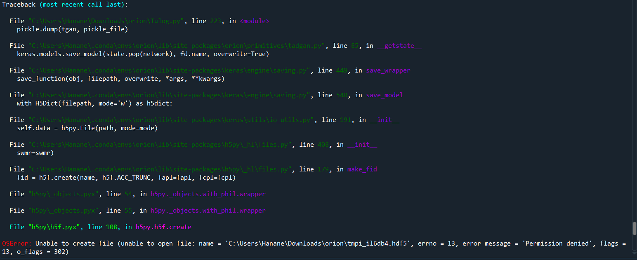The image size is (637, 260).
Task: Click the h5py\_objects.pyx reference at line 54
Action: point(63,194)
